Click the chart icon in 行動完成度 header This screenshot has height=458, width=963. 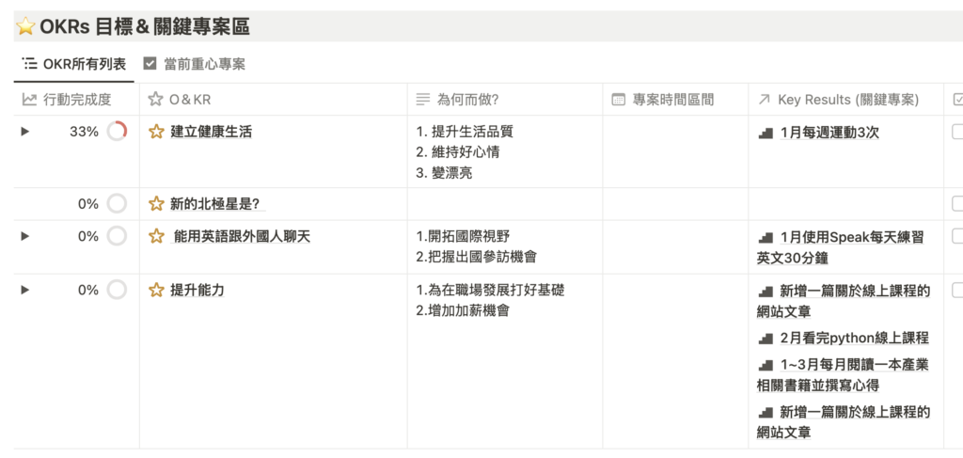[x=29, y=100]
